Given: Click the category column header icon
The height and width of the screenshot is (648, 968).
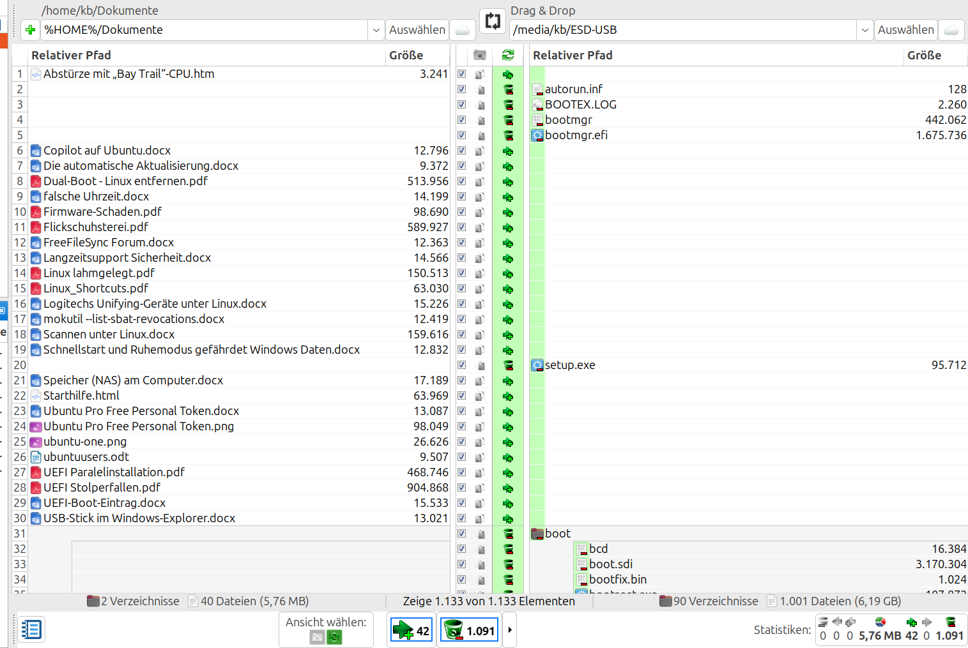Looking at the screenshot, I should coord(480,56).
